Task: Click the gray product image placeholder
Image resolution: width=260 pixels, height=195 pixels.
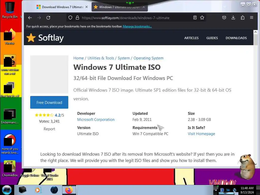Action: [x=49, y=74]
